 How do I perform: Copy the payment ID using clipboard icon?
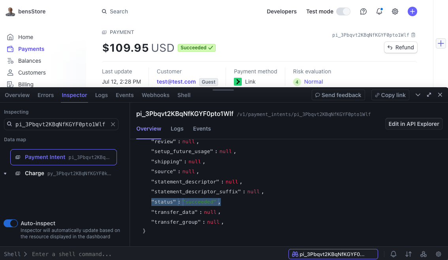[413, 35]
